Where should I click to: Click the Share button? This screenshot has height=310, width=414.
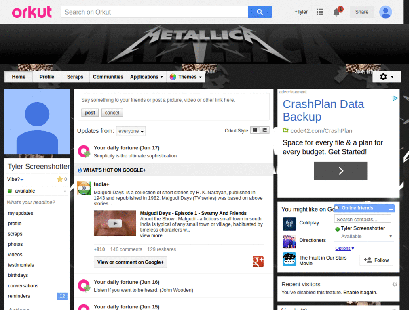tap(361, 12)
